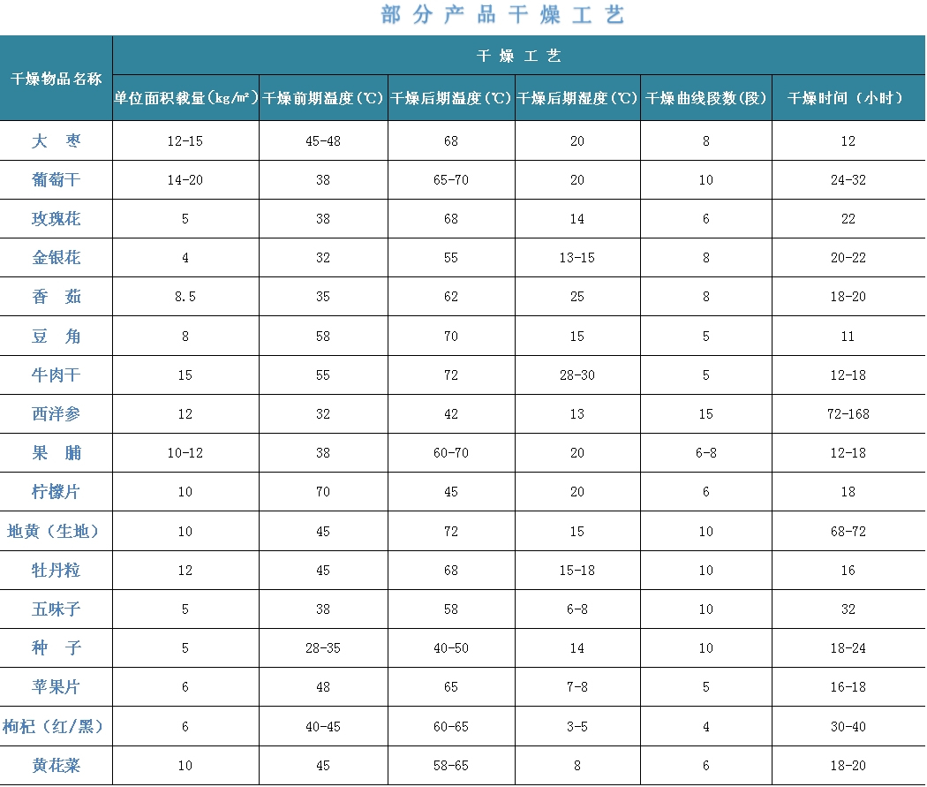
Task: Select the 干燥物品名称 header cell
Action: pos(56,79)
